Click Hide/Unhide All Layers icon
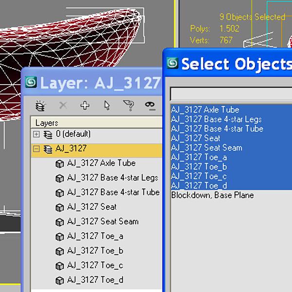Viewport: 292px width, 292px height. tap(150, 106)
